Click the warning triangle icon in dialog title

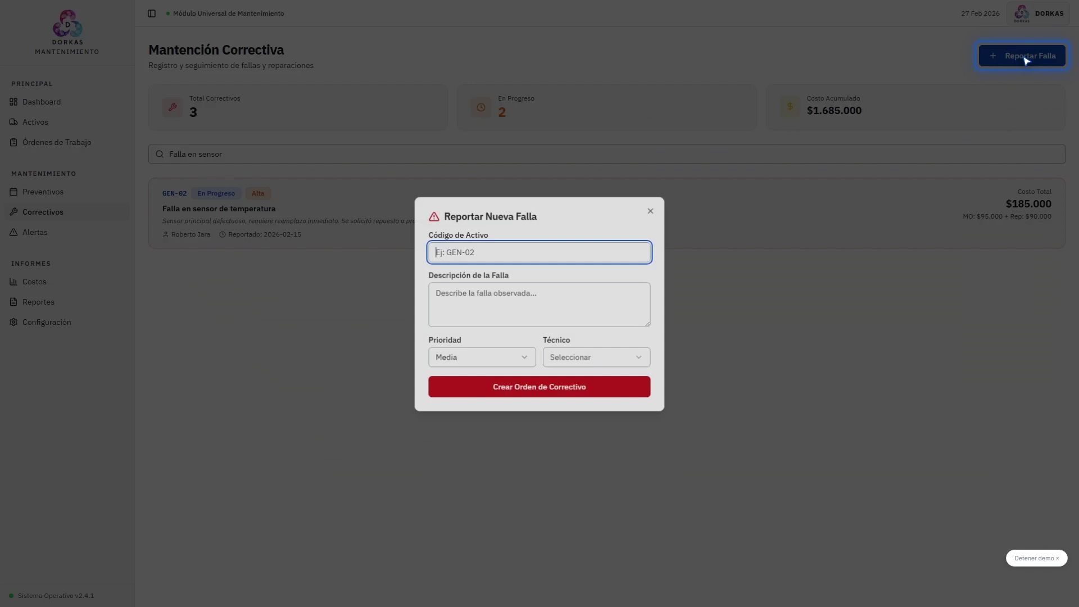coord(434,217)
